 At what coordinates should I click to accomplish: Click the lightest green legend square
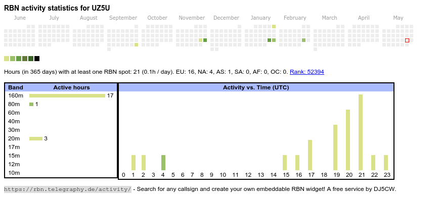click(7, 59)
